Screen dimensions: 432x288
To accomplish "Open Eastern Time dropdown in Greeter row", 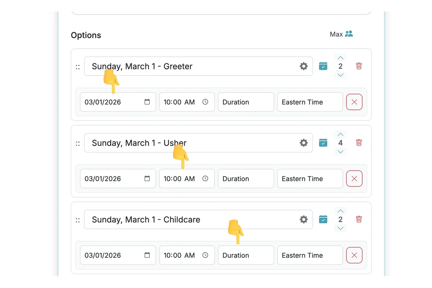I will coord(310,102).
